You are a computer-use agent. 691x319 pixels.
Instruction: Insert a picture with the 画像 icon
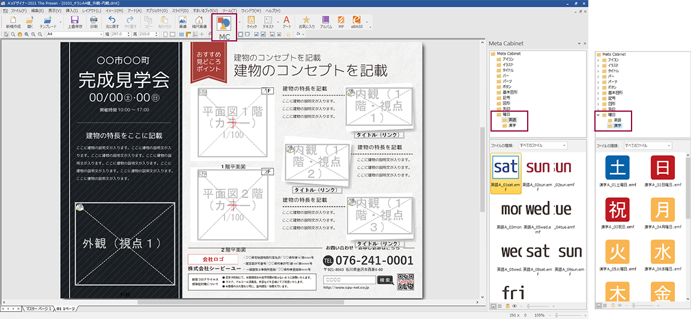pyautogui.click(x=183, y=22)
